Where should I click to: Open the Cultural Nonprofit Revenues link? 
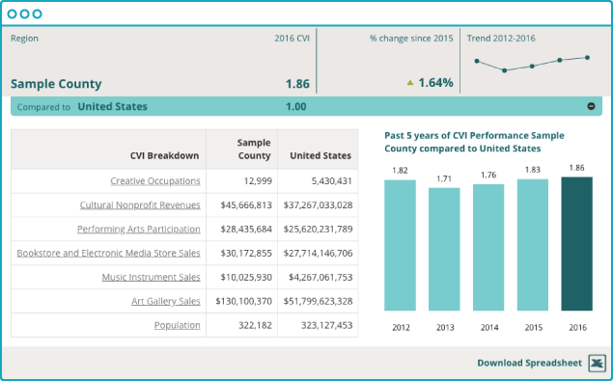pyautogui.click(x=140, y=205)
